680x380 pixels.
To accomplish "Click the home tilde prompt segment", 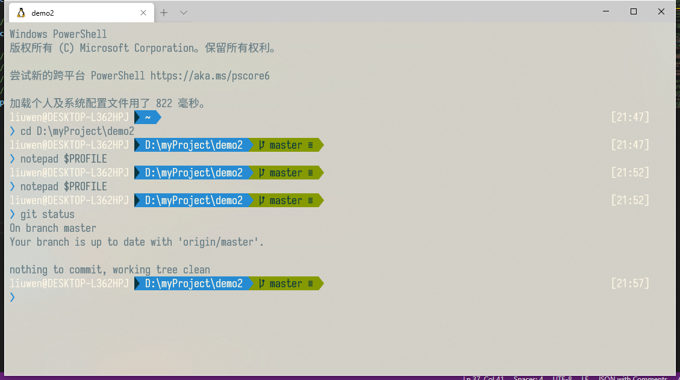I will pyautogui.click(x=148, y=117).
